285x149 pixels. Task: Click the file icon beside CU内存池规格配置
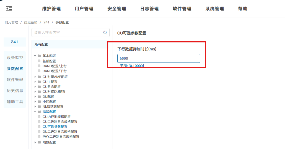(39, 117)
